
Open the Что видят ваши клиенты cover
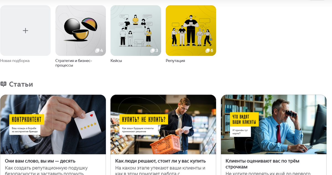[274, 125]
